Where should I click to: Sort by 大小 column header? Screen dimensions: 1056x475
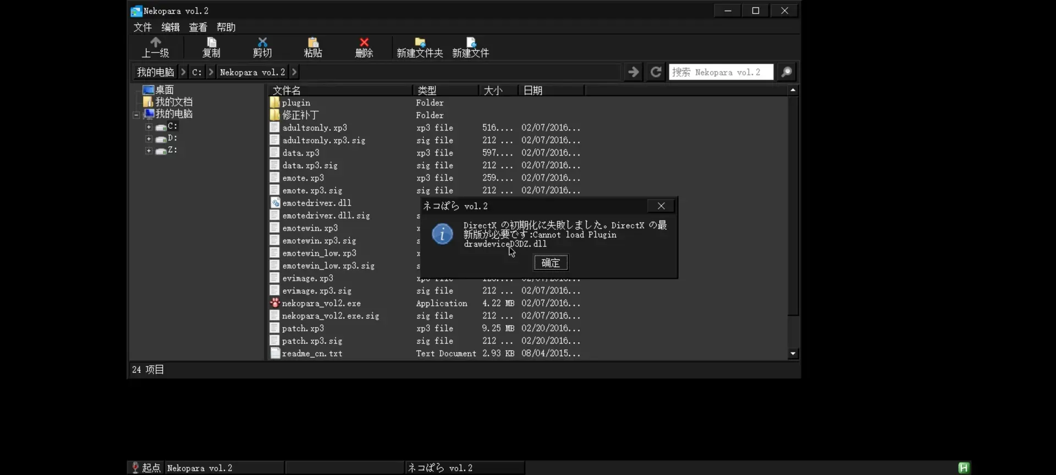click(x=499, y=90)
